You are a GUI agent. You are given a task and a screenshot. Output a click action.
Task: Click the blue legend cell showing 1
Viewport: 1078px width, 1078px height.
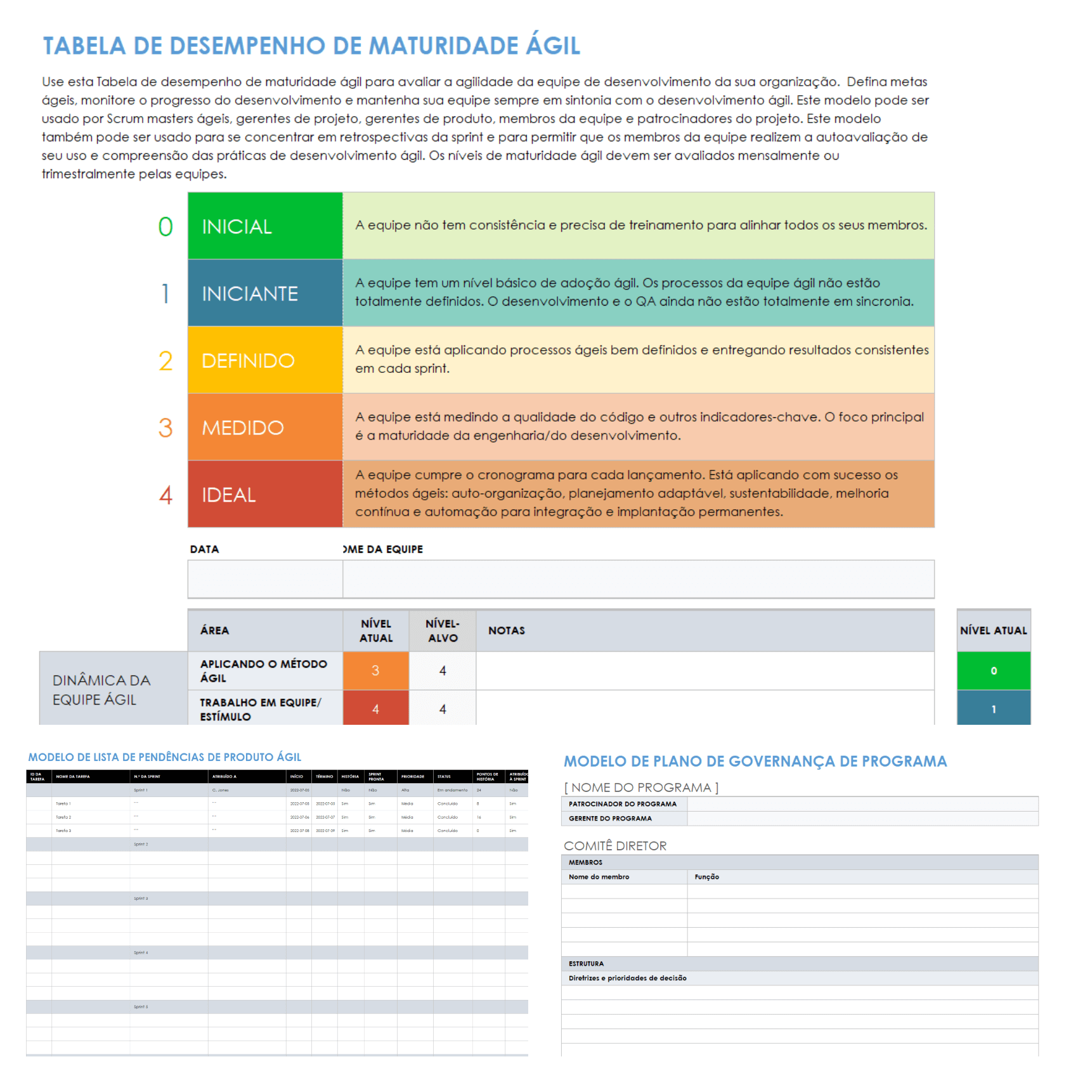pyautogui.click(x=994, y=708)
